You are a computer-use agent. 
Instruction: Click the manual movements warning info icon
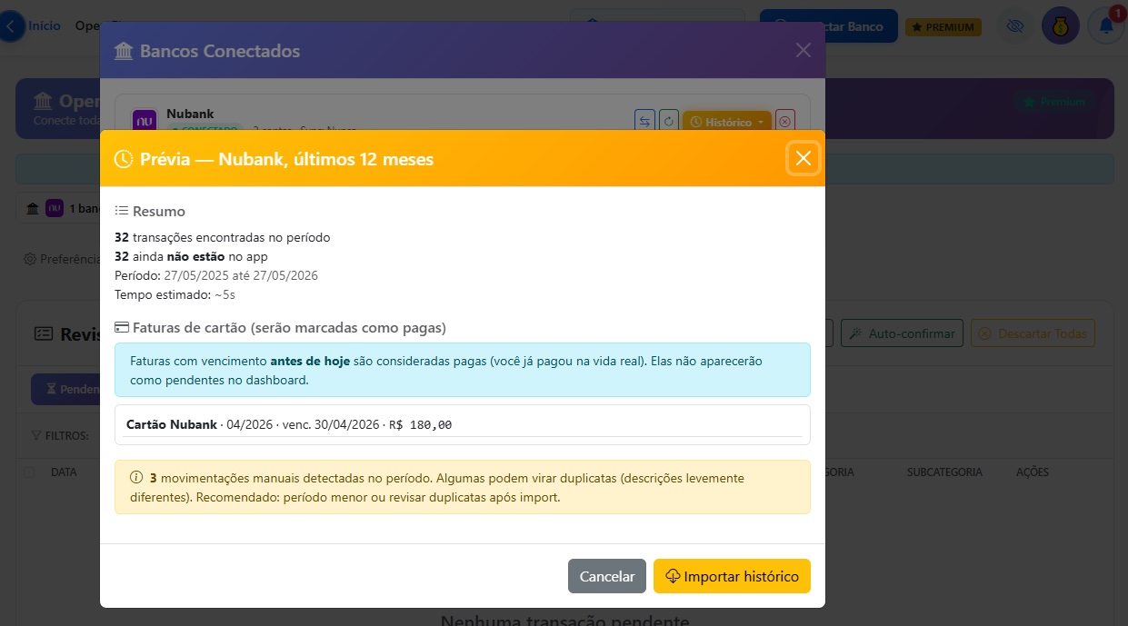tap(136, 477)
